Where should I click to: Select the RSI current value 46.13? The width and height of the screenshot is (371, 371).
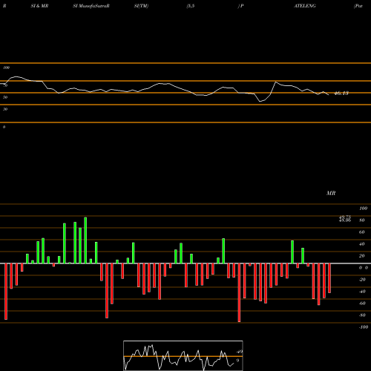pyautogui.click(x=341, y=93)
